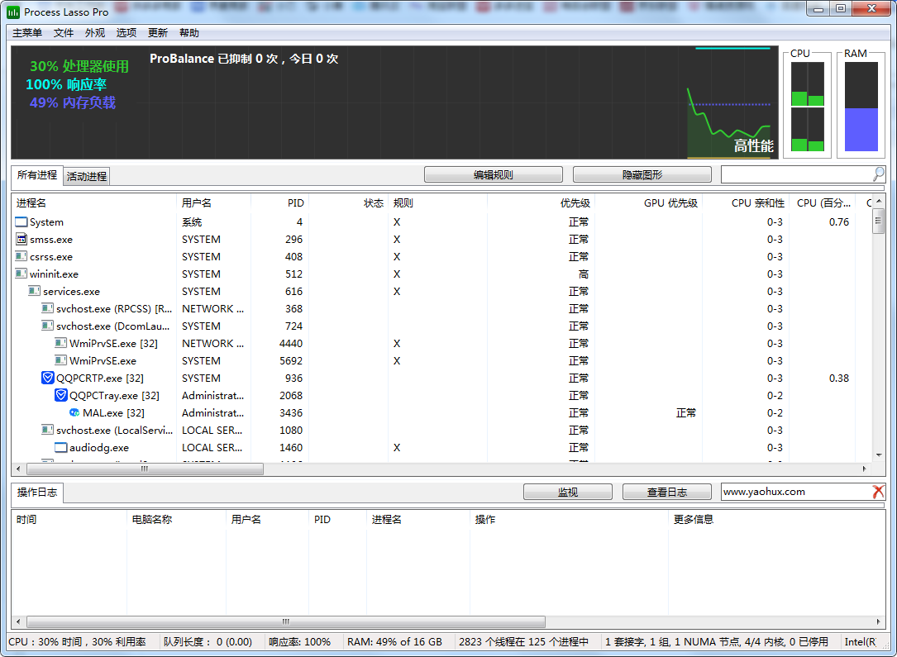Image resolution: width=897 pixels, height=657 pixels.
Task: Click the audiodg.exe process icon
Action: tap(61, 447)
